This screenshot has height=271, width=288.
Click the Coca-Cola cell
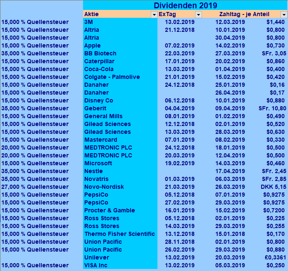[120, 69]
